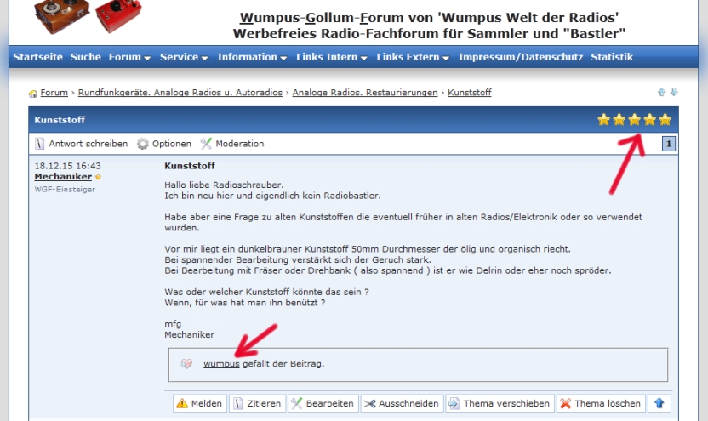The width and height of the screenshot is (708, 421).
Task: Go to Startseite in the navigation bar
Action: (38, 57)
